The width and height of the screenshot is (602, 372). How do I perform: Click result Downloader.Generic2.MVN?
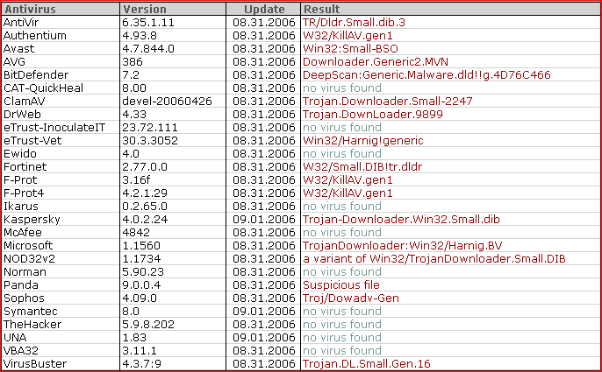click(x=376, y=61)
